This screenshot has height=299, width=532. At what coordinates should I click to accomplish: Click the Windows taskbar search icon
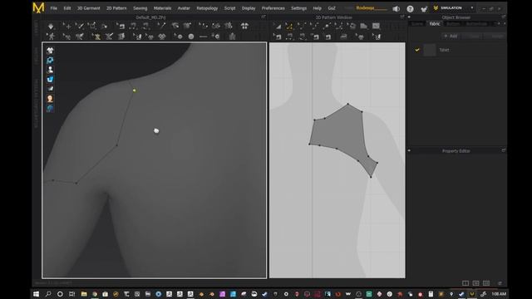click(x=48, y=293)
